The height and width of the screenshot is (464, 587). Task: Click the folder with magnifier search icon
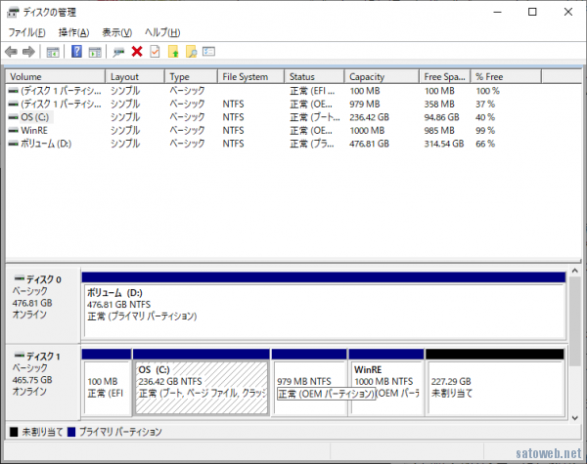click(x=191, y=51)
